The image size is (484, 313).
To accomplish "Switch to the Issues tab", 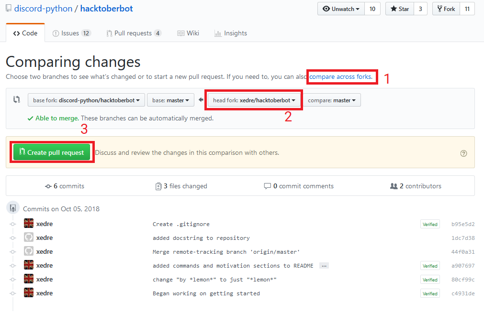I will [x=72, y=33].
